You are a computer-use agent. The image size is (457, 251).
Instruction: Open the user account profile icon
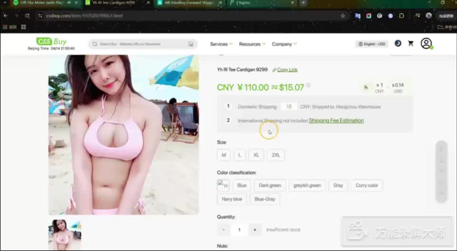tap(426, 43)
